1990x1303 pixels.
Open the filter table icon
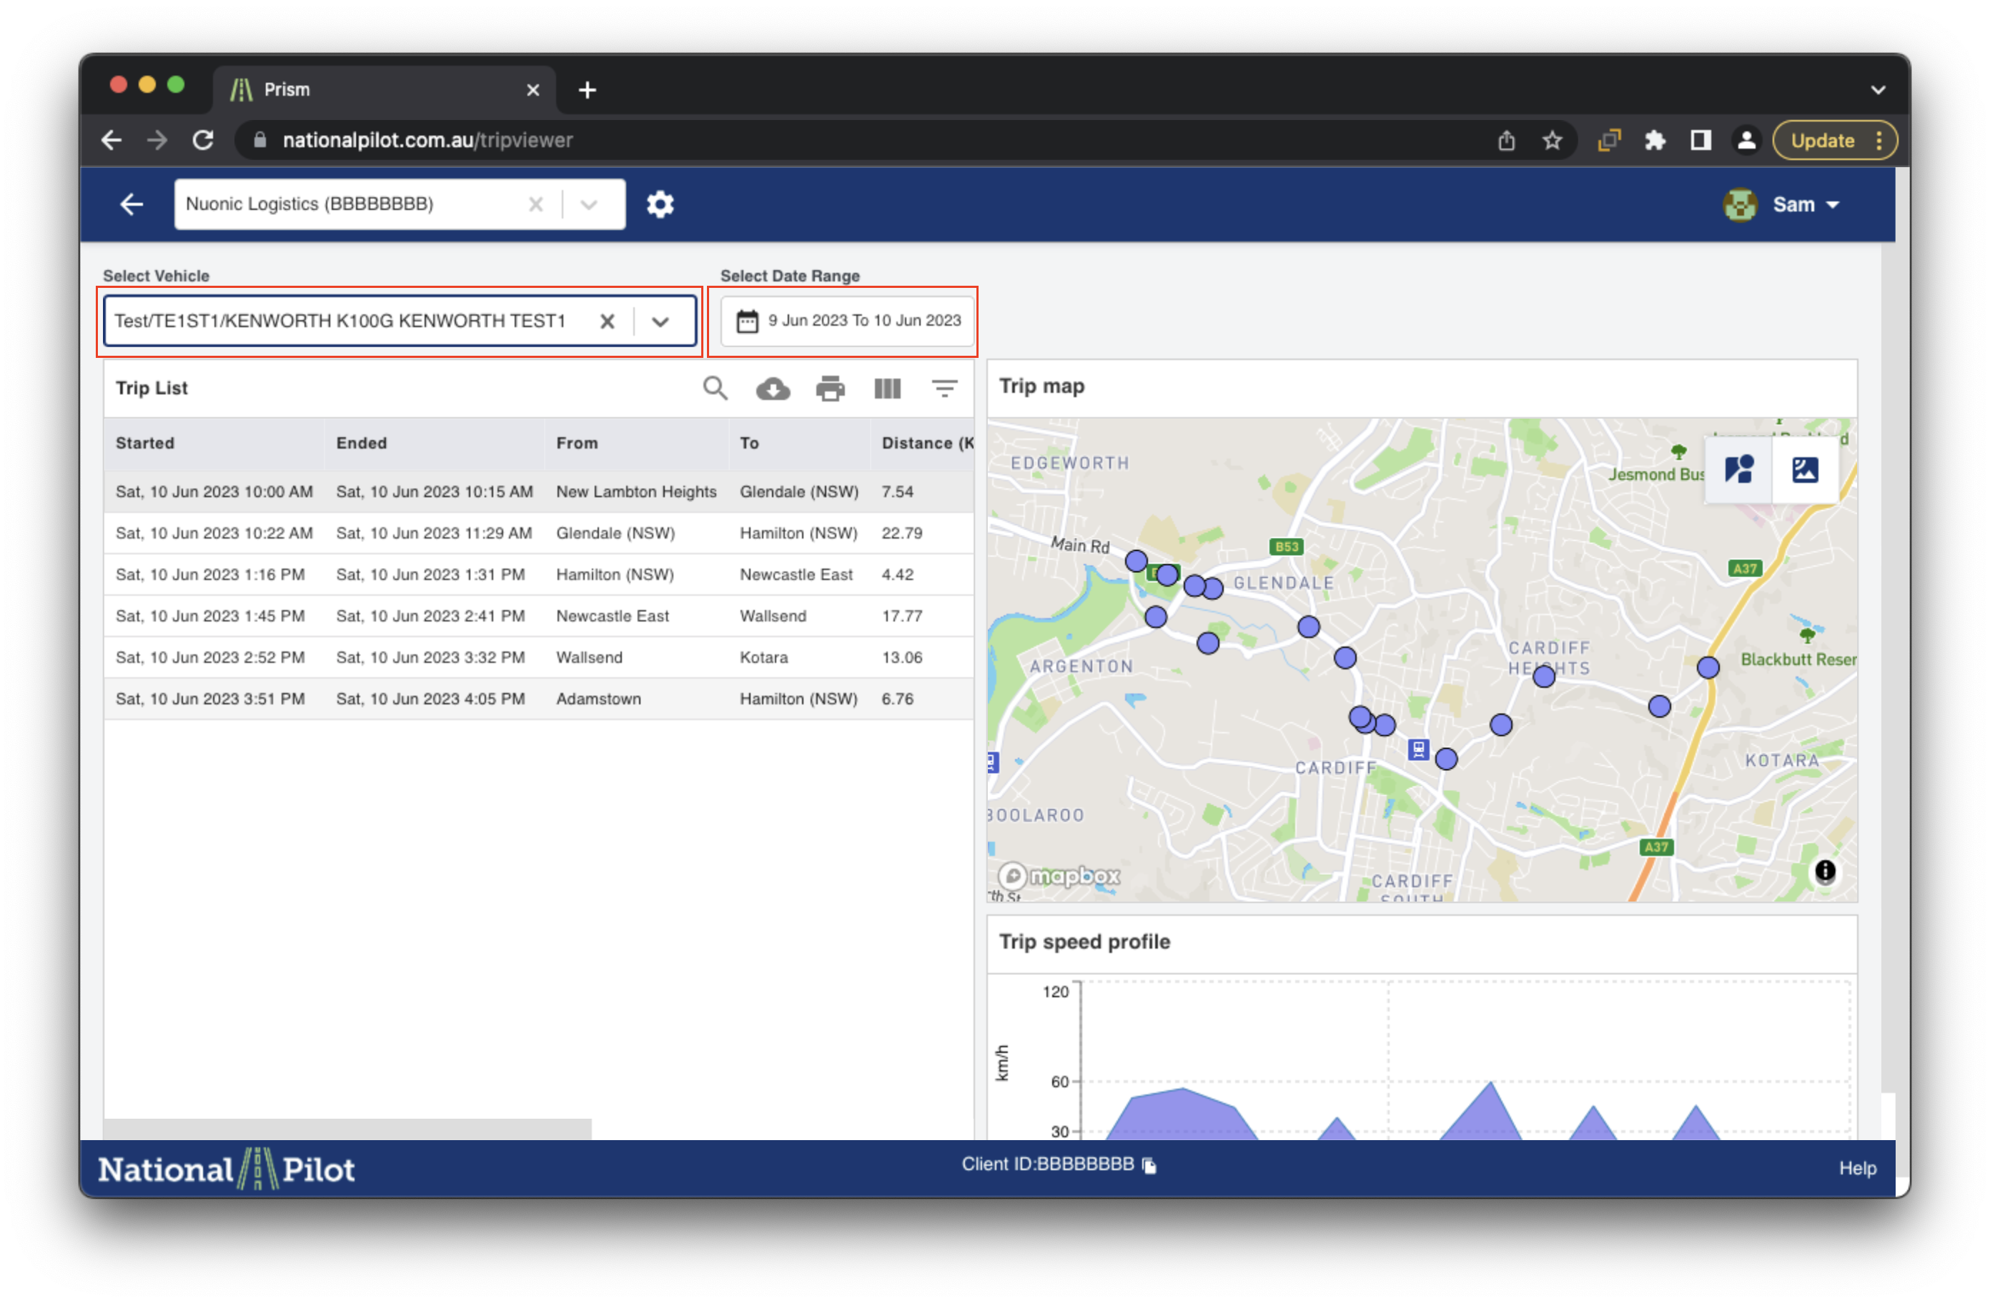(944, 389)
